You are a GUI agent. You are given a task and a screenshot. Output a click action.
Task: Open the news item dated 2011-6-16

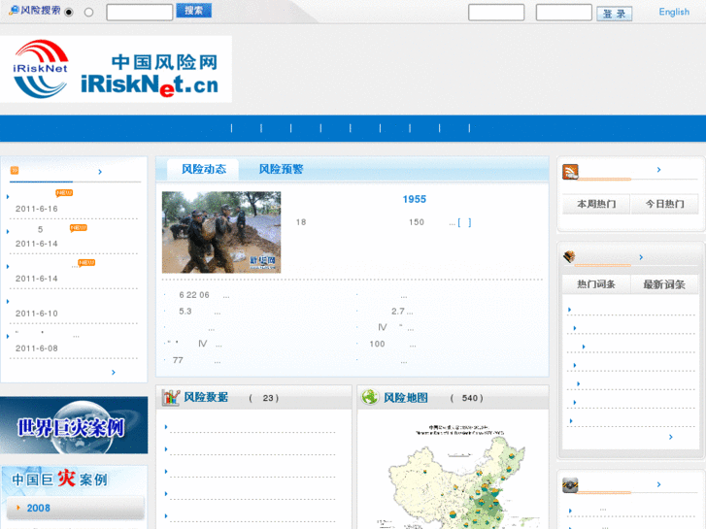click(x=37, y=209)
